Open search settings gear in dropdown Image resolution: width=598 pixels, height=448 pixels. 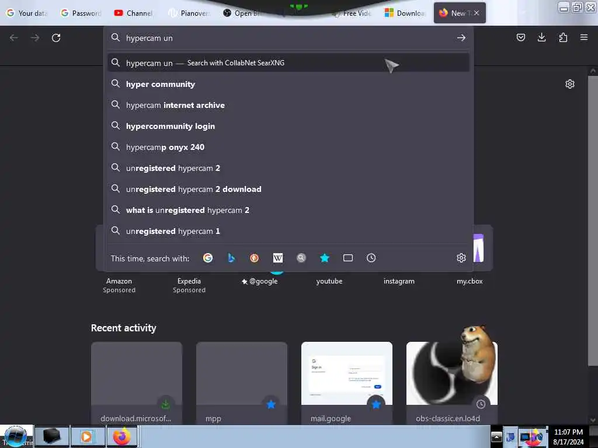[x=461, y=258]
